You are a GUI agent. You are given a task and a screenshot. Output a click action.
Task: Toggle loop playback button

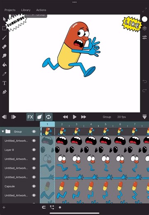pyautogui.click(x=49, y=117)
